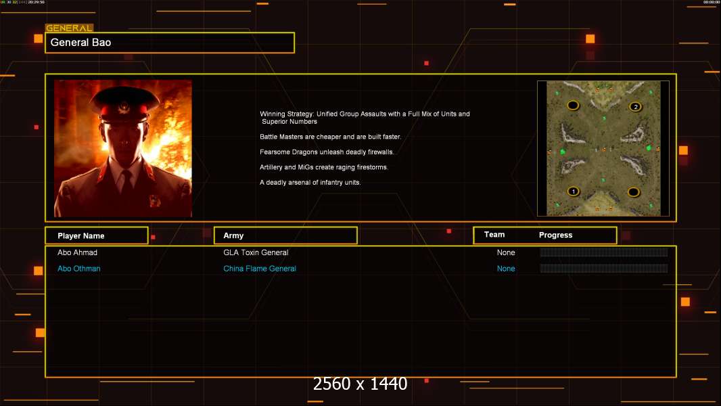Click General Bao's portrait image
Viewport: 721px width, 406px height.
coord(123,148)
